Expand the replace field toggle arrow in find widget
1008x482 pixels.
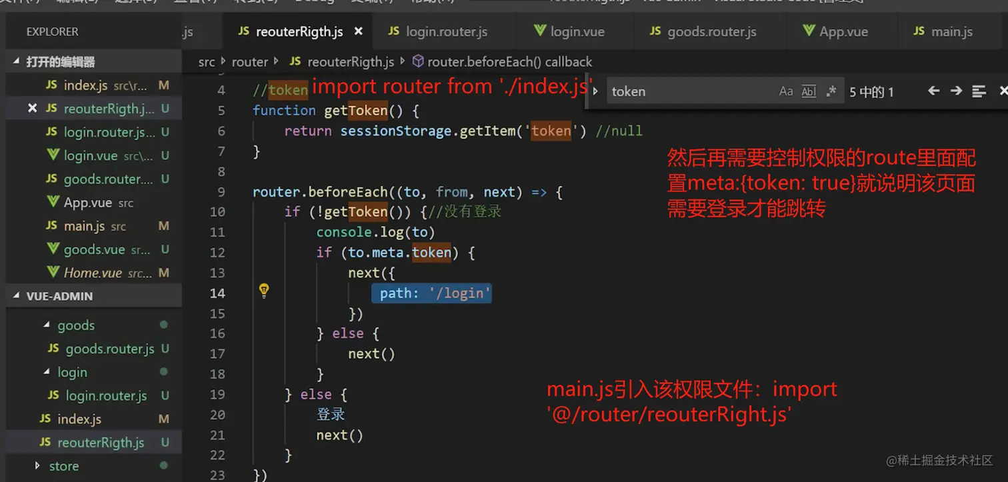595,91
